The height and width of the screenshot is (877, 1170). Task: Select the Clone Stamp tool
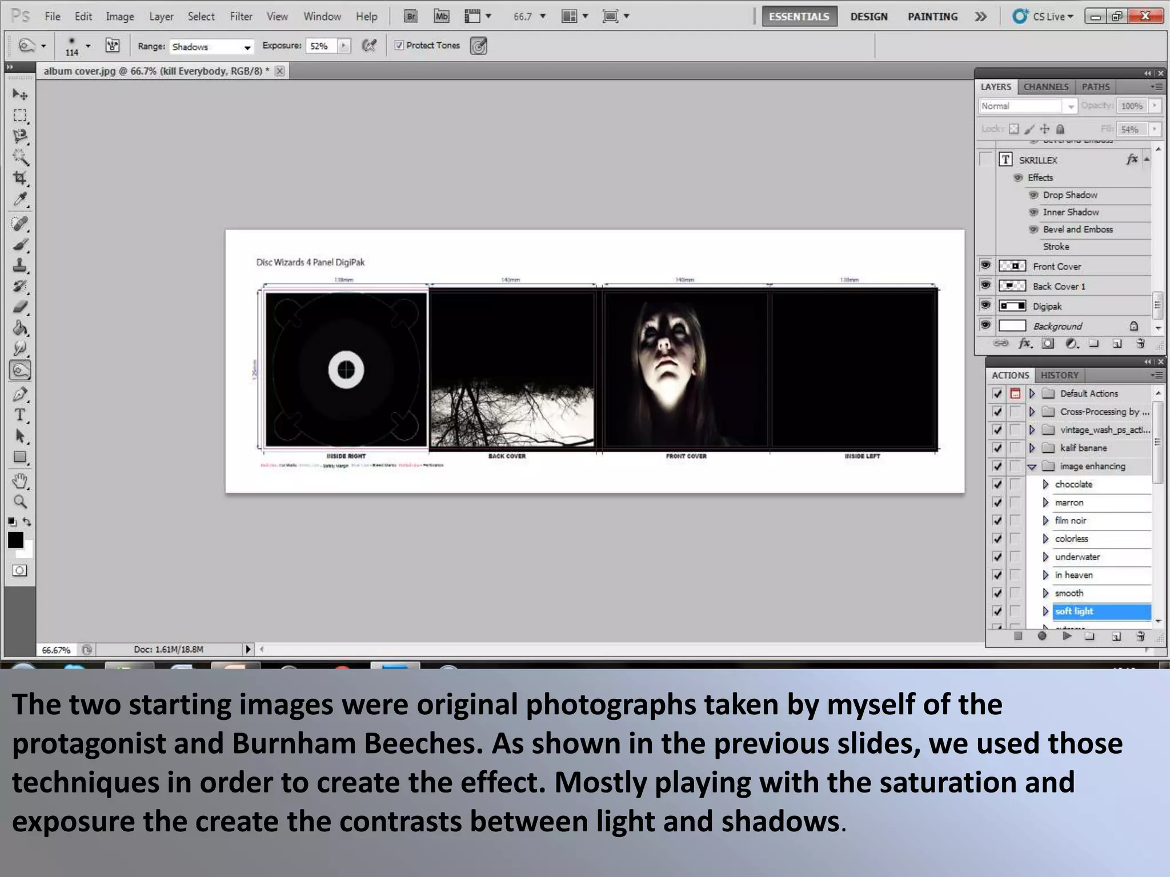tap(20, 265)
